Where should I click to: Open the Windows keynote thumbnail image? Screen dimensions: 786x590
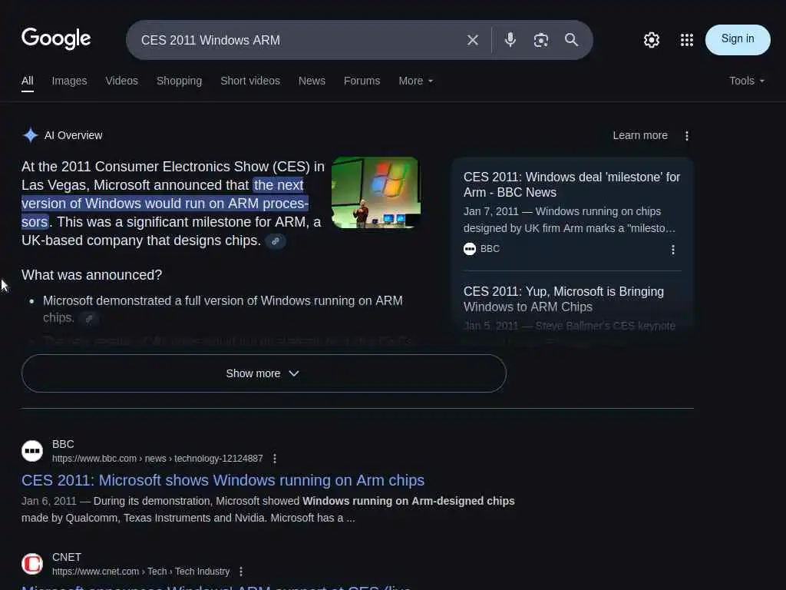point(375,193)
